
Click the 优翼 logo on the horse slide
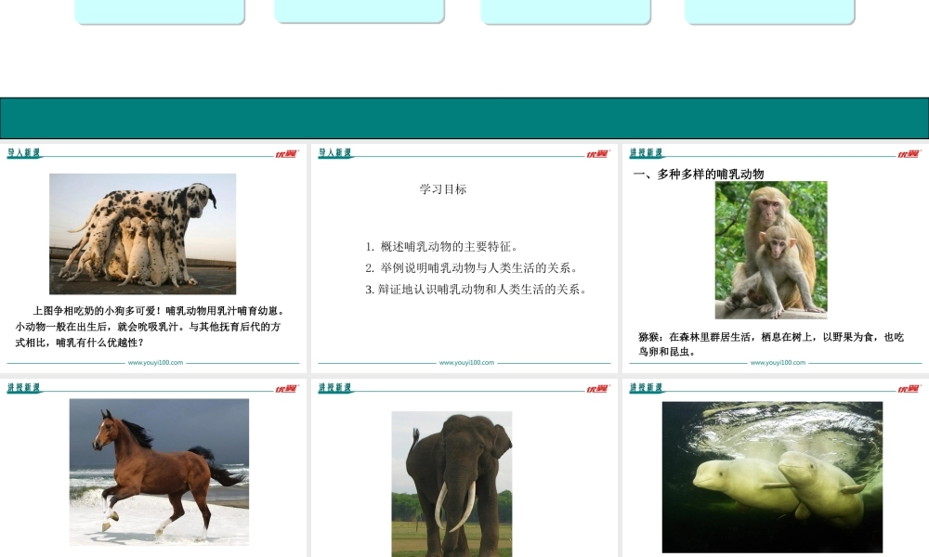coord(285,389)
